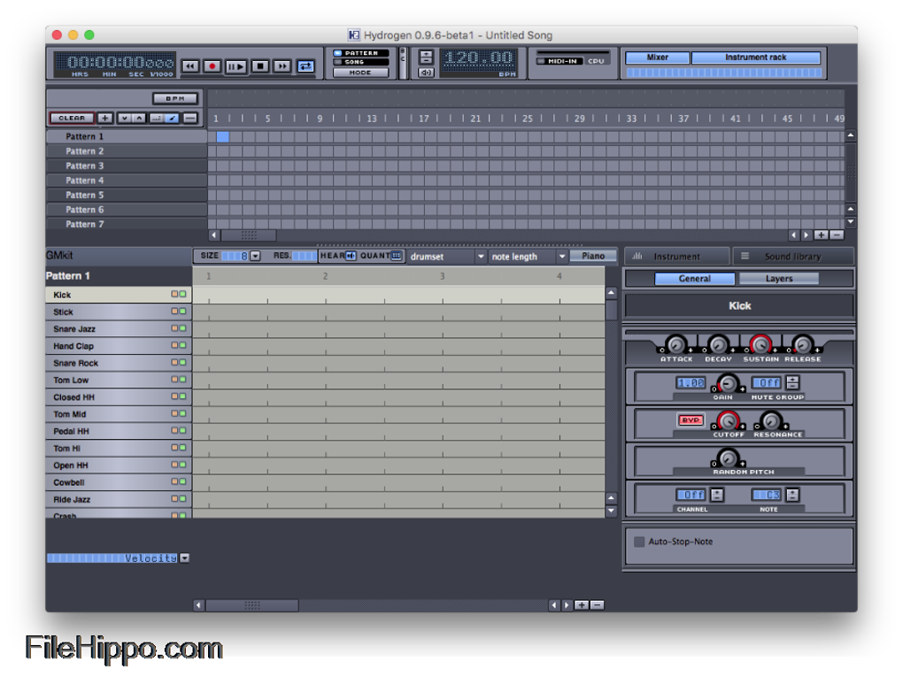Select the Snare Jazz instrument row
Image resolution: width=903 pixels, height=677 pixels.
(119, 328)
